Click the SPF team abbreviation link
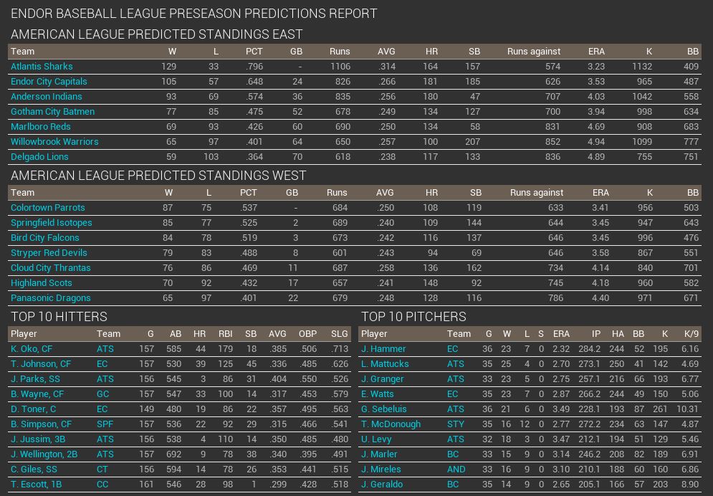 coord(105,424)
